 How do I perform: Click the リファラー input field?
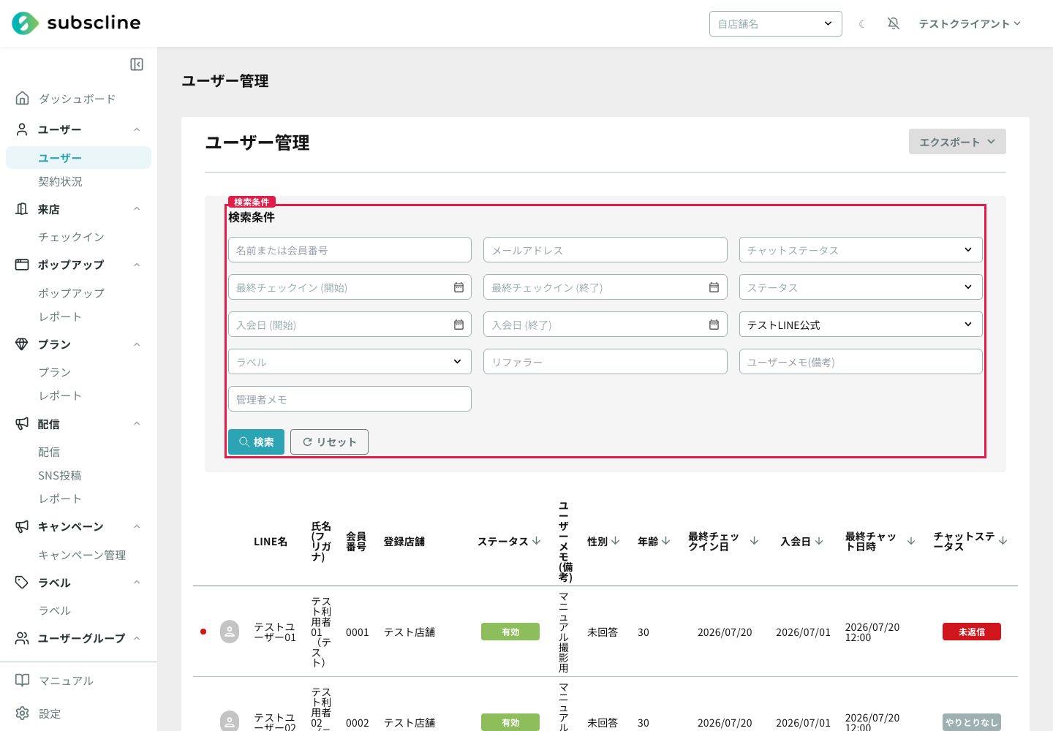point(605,362)
